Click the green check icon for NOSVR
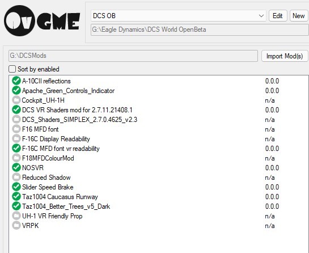309x253 pixels. click(x=16, y=167)
